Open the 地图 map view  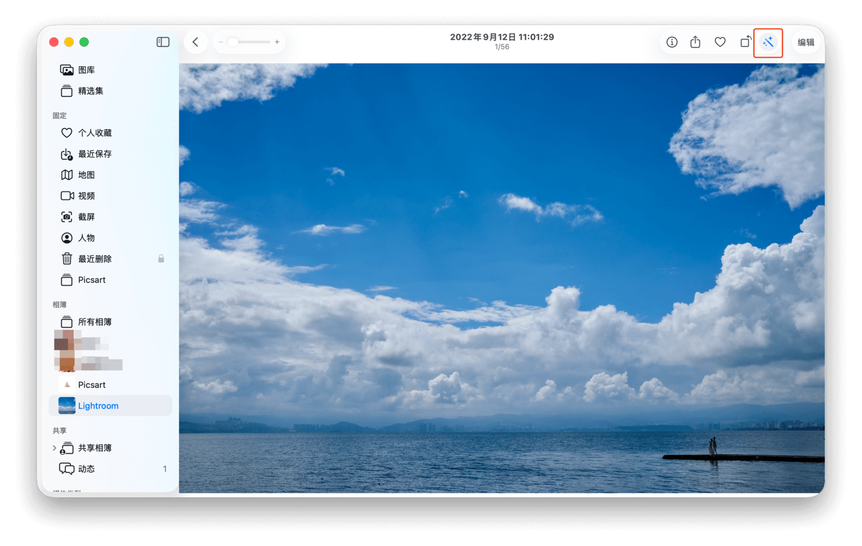click(x=86, y=175)
